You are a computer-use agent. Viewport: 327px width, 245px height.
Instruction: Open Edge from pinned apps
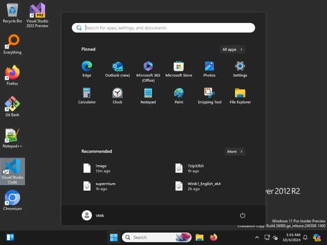(x=87, y=69)
